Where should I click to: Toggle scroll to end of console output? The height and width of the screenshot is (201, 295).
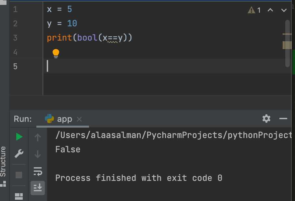38,187
